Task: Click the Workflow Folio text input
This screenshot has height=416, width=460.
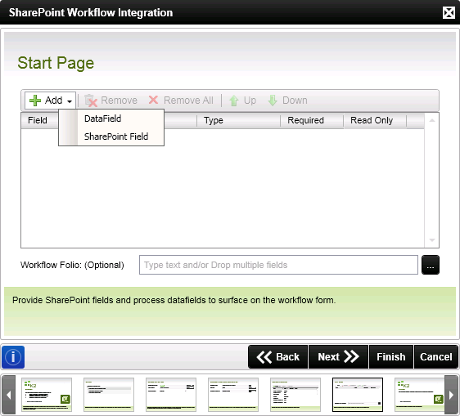Action: [x=278, y=265]
